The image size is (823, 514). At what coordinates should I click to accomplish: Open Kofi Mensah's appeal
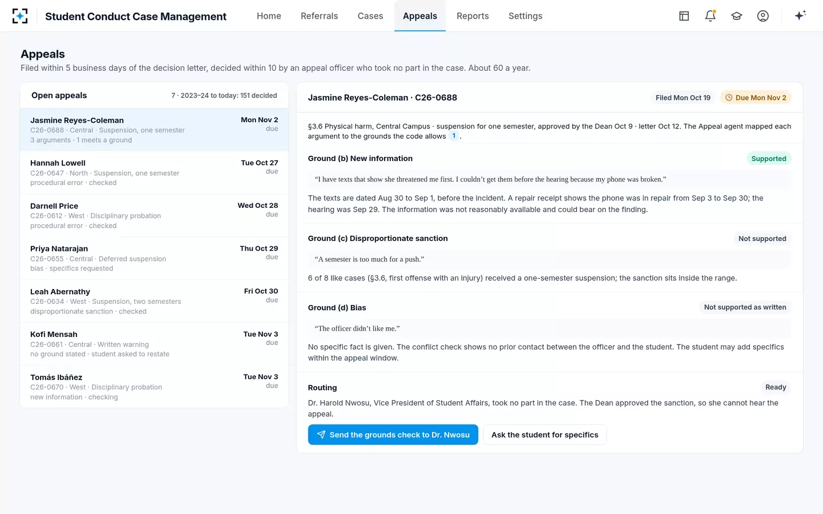(154, 344)
